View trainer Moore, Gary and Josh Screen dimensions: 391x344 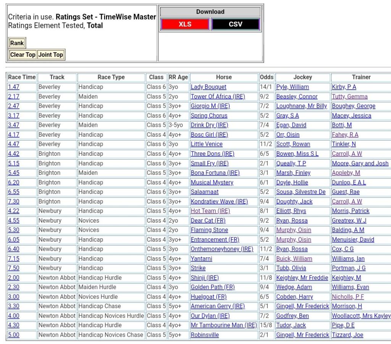pos(360,163)
